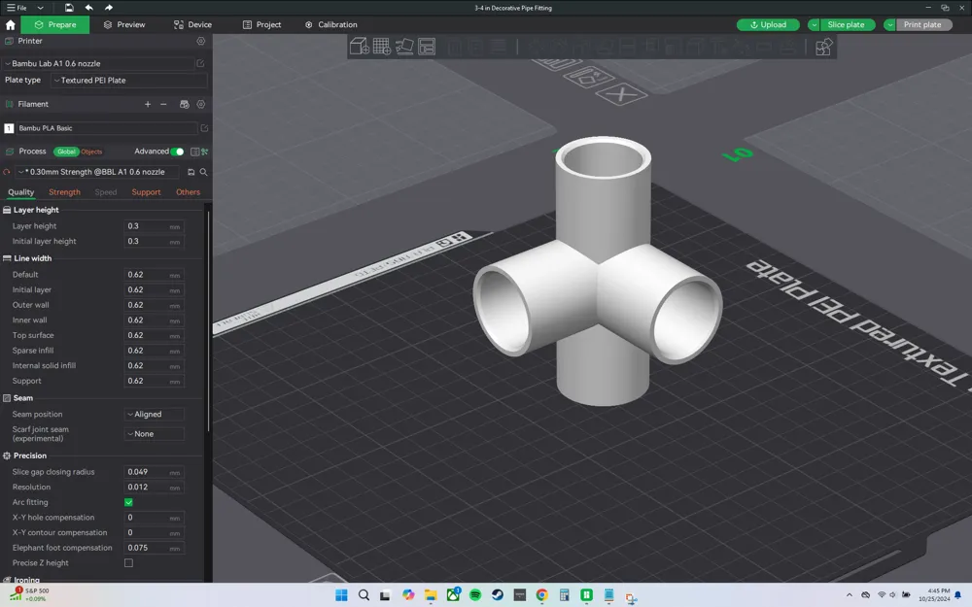Open the Strength settings tab
Image resolution: width=972 pixels, height=607 pixels.
(64, 192)
